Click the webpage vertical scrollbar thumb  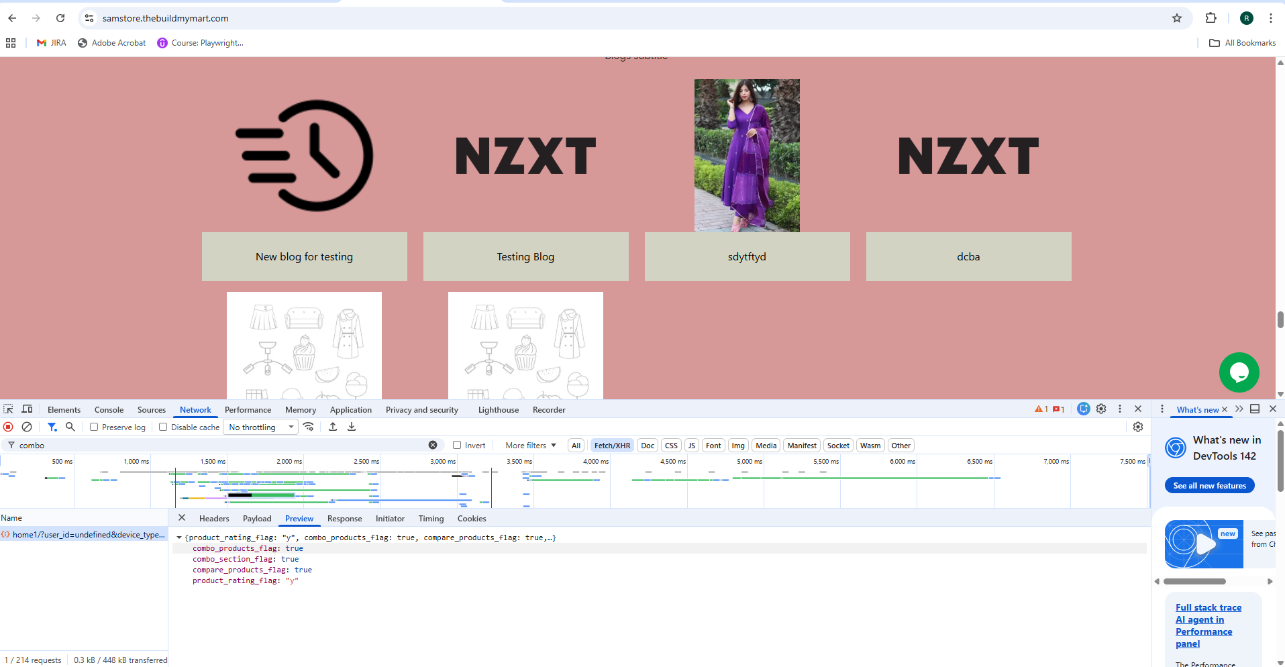[1280, 319]
